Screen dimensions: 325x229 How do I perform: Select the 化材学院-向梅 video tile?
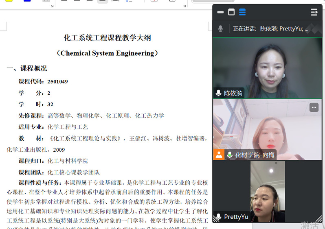coord(267,128)
